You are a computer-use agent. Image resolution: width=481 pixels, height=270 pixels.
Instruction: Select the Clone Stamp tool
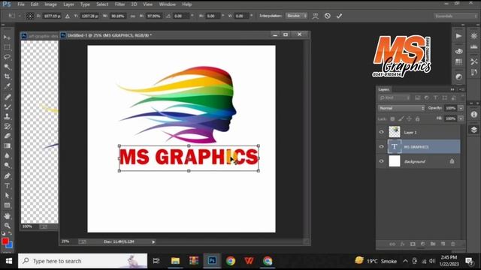(x=7, y=116)
